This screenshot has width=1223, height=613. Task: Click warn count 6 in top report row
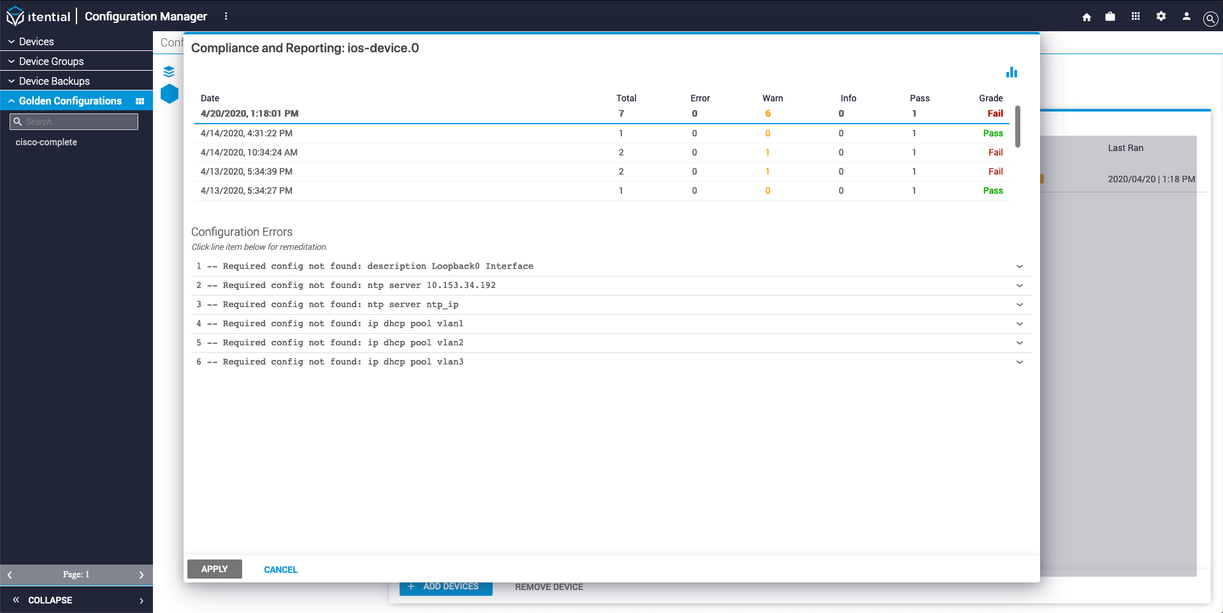point(768,113)
